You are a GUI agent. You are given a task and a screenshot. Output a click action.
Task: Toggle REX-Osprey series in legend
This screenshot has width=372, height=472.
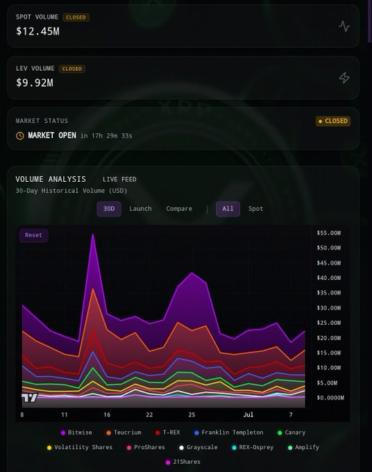[253, 447]
